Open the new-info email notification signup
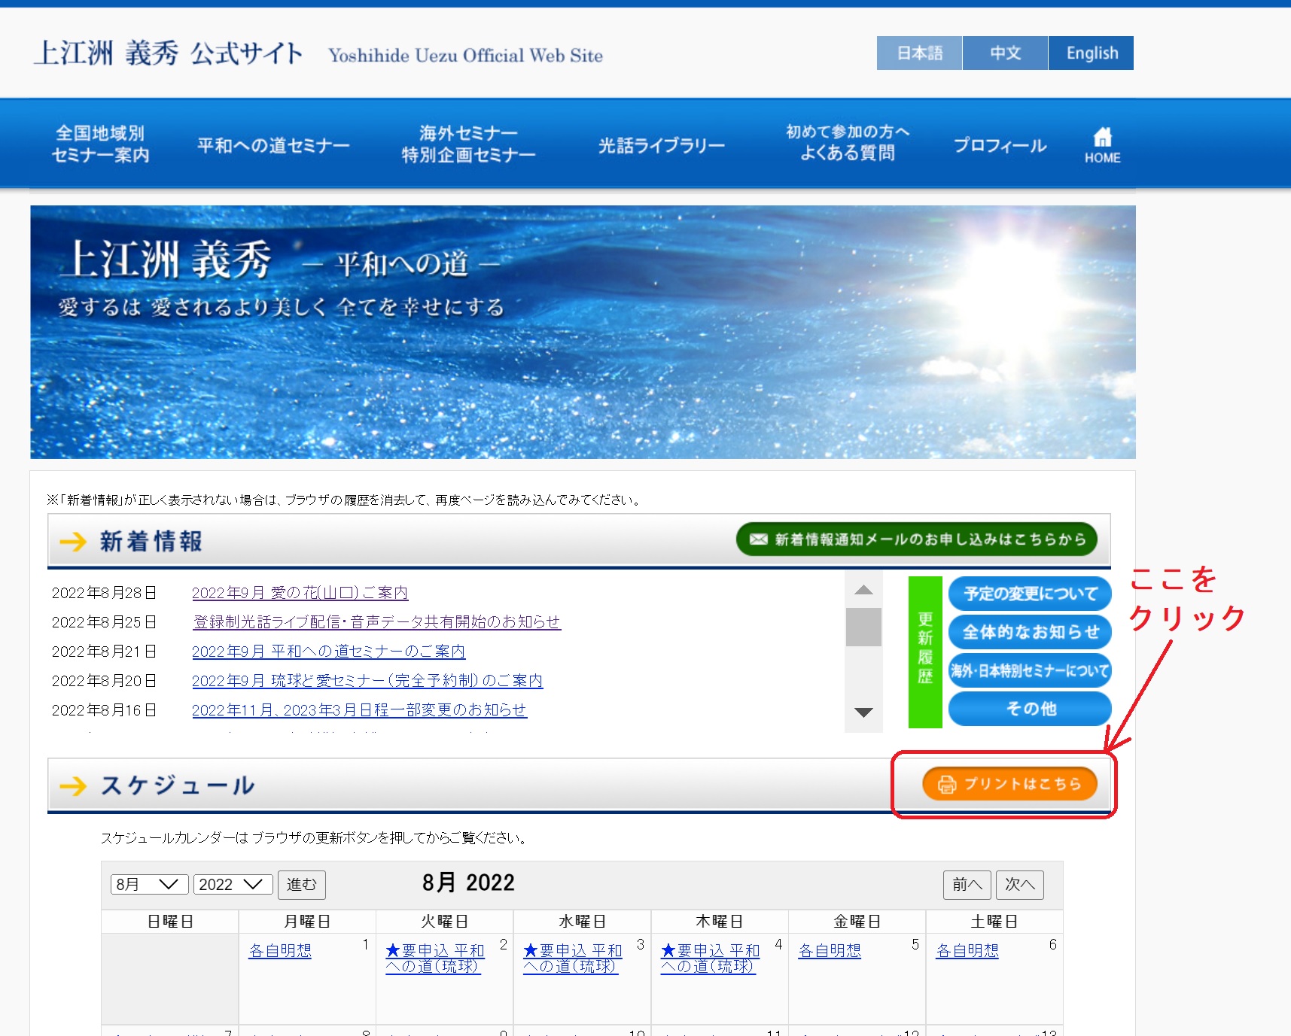The width and height of the screenshot is (1291, 1036). point(916,539)
